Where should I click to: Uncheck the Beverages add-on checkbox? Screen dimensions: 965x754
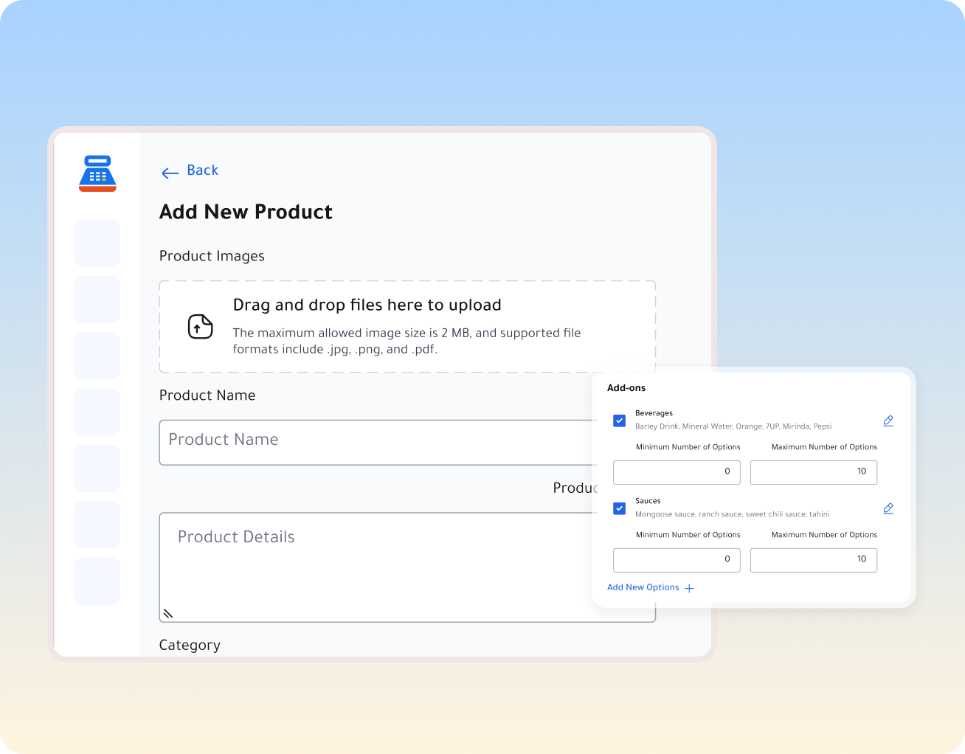620,421
